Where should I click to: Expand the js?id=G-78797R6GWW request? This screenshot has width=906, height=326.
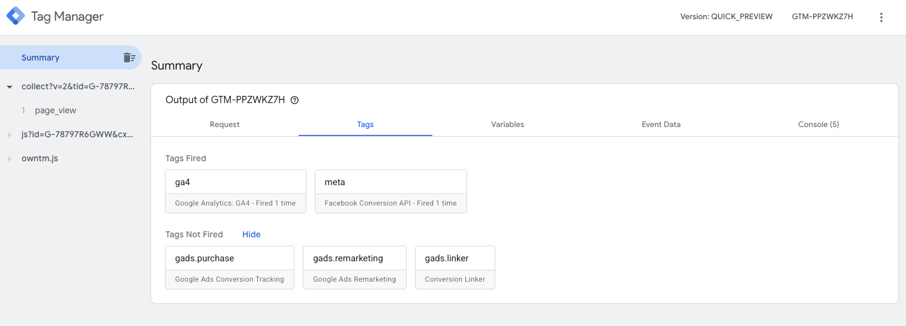point(10,135)
